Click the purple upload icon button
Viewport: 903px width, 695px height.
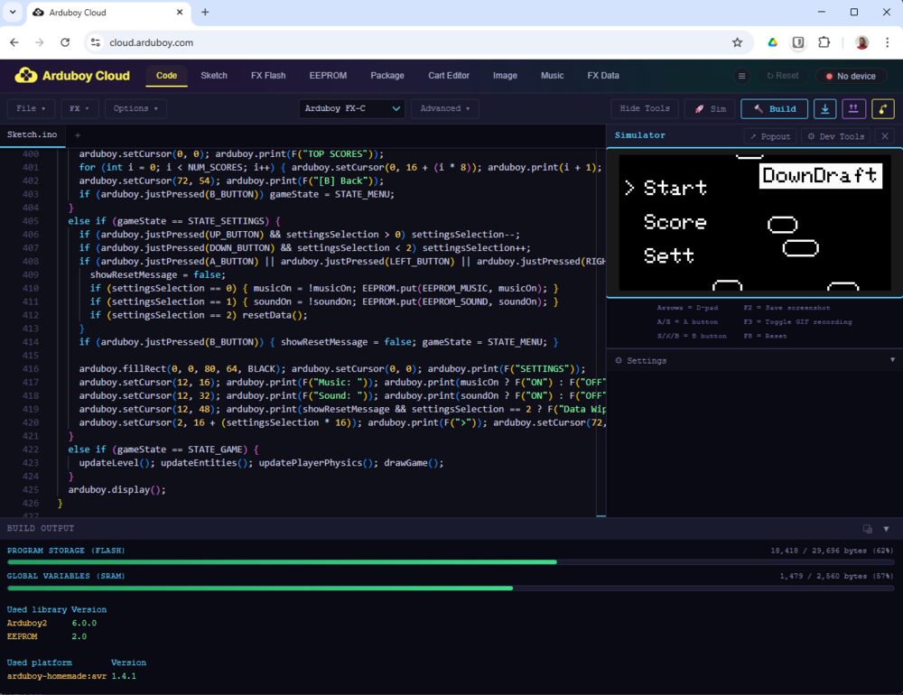[x=853, y=109]
